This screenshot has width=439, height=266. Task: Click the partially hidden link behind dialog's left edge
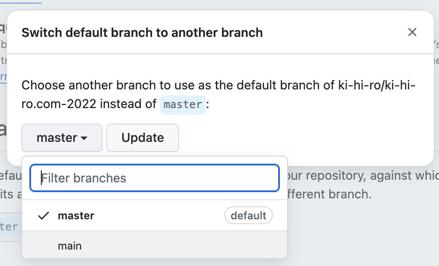click(x=3, y=77)
